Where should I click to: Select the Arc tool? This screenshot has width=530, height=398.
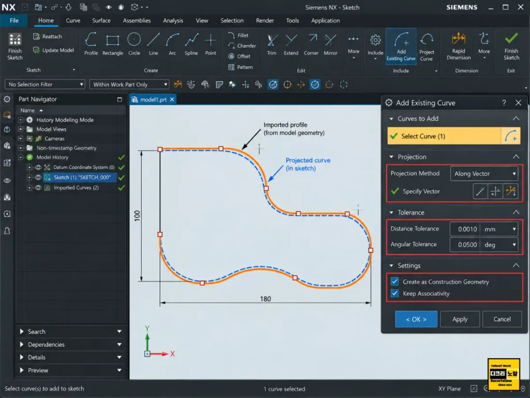(x=172, y=44)
